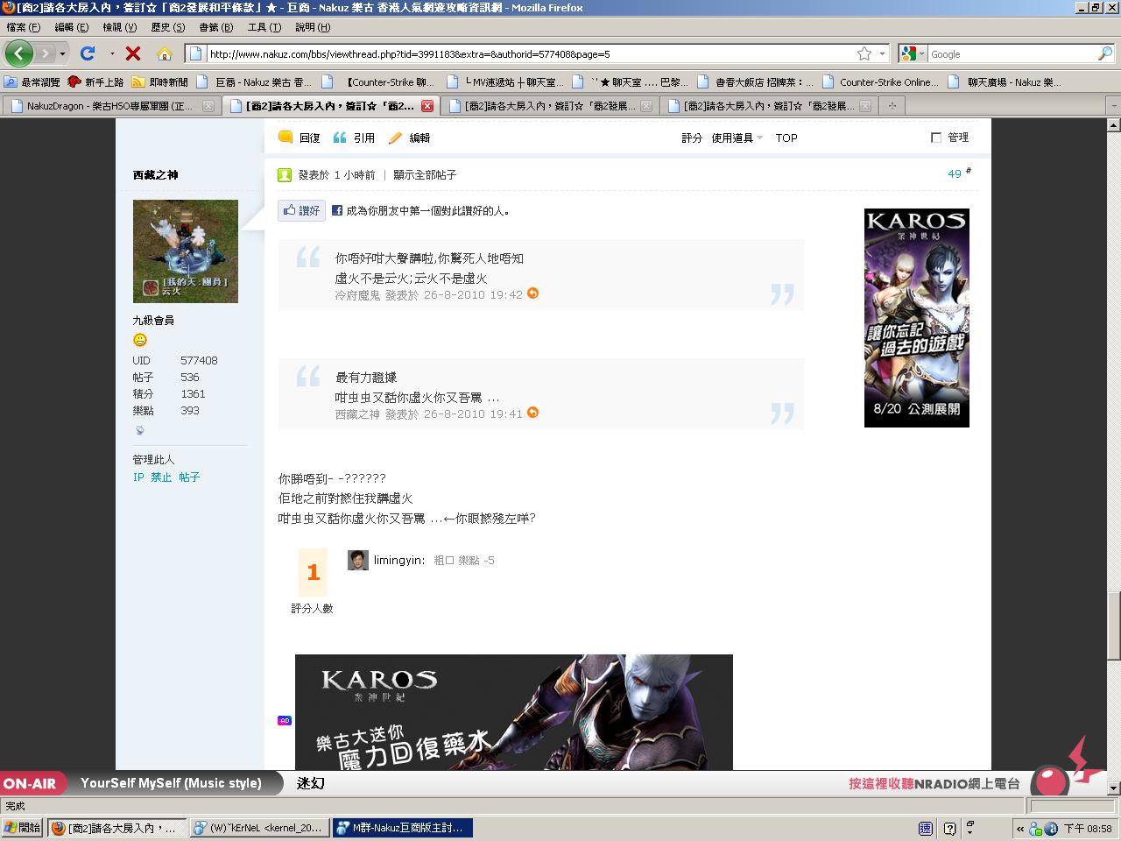Switch to the (W)`kErNeL taskbar window
Viewport: 1121px width, 841px height.
258,828
